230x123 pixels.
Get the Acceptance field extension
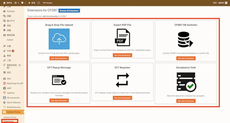(x=186, y=101)
